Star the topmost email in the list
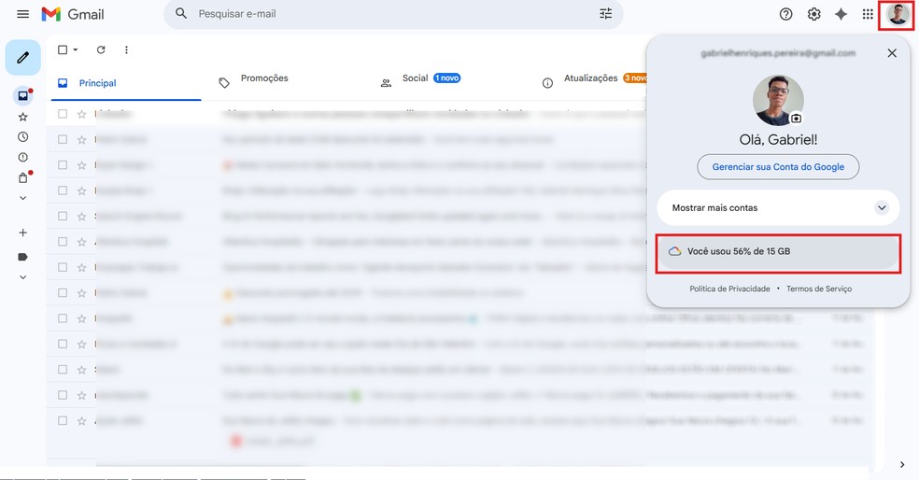Viewport: 919px width, 480px height. [x=81, y=114]
